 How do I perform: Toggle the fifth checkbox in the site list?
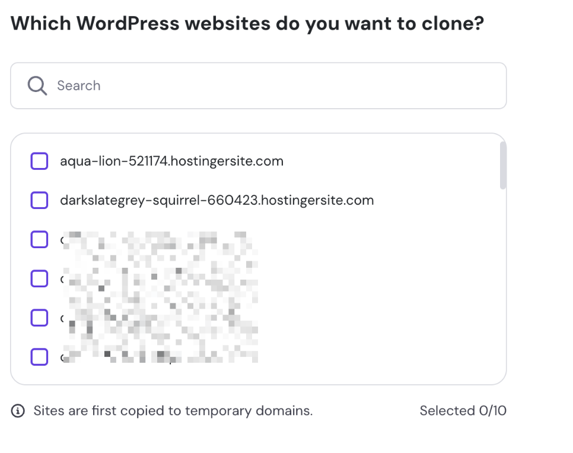39,318
